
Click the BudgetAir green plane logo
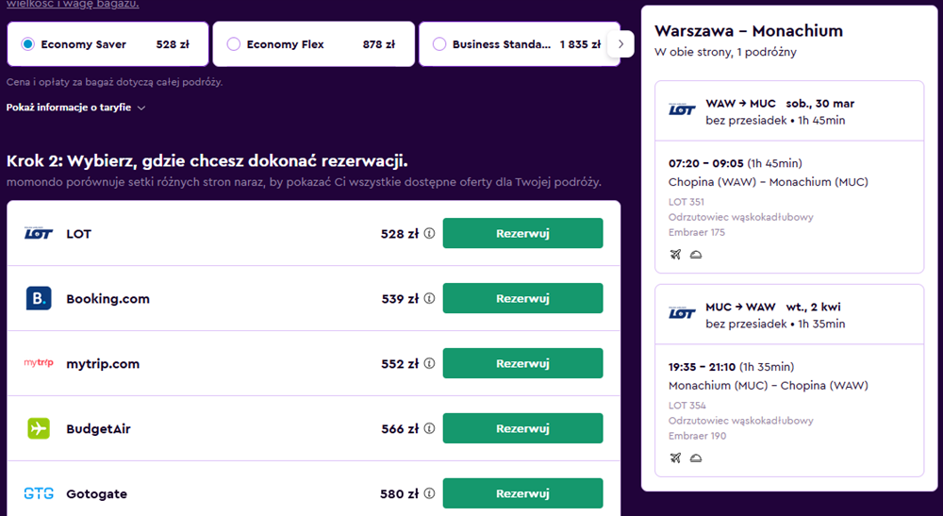(39, 428)
